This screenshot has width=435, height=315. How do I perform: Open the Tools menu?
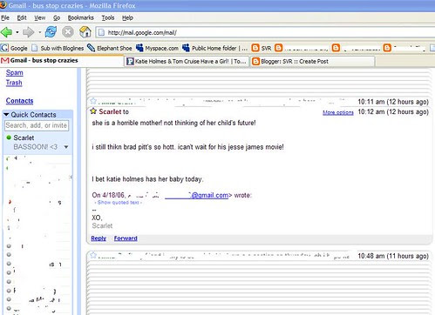click(108, 17)
